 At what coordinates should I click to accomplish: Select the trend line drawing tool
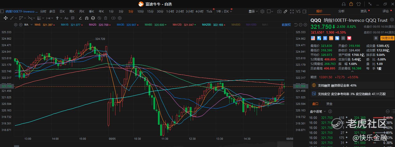coord(12,18)
